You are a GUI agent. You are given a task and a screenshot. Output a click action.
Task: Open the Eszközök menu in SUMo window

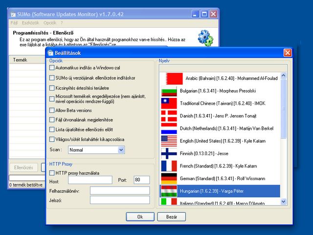30,23
